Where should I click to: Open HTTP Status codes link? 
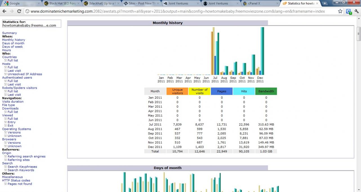pos(16,180)
